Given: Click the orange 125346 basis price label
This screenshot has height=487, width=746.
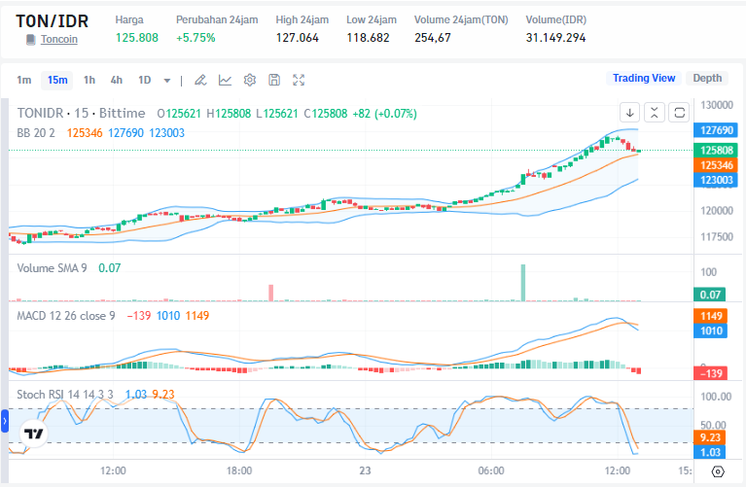Looking at the screenshot, I should point(716,165).
